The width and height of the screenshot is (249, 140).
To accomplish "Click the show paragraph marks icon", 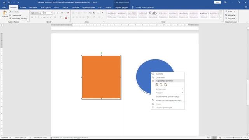I will point(102,13).
